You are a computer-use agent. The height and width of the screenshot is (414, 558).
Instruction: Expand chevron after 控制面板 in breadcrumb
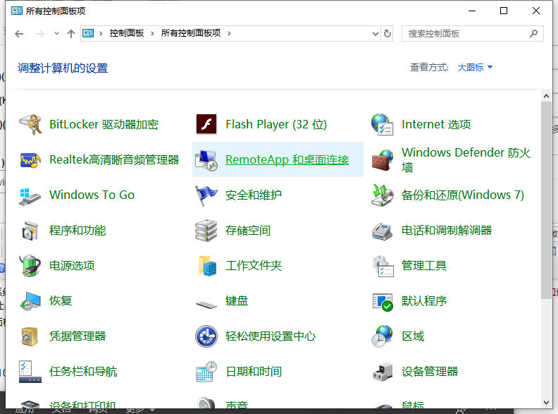153,33
